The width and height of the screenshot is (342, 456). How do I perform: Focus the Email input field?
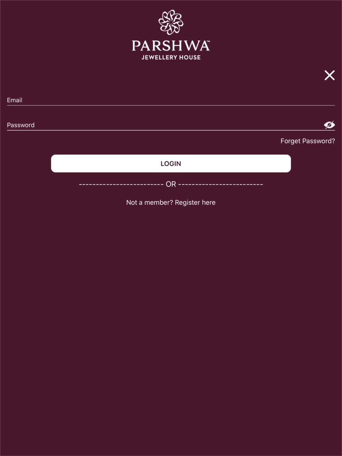[x=171, y=100]
